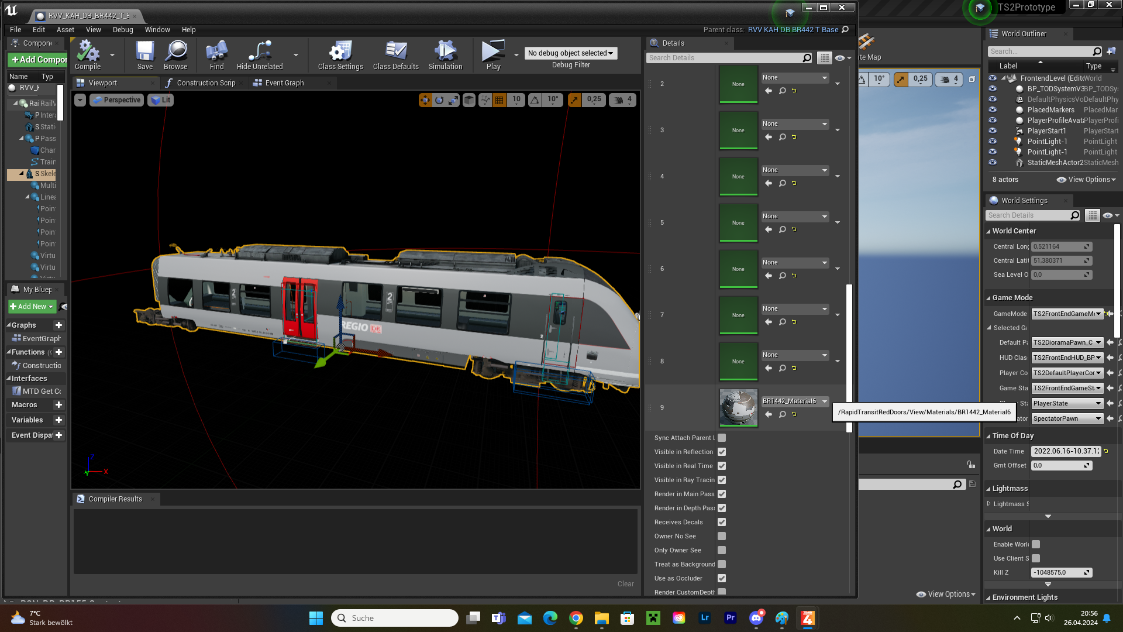
Task: Open Class Settings
Action: pos(340,55)
